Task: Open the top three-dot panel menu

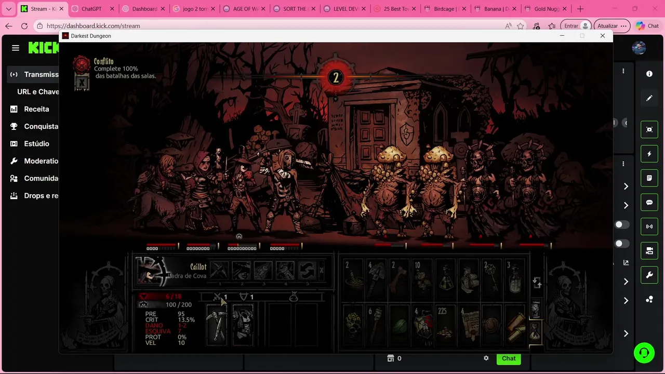Action: point(623,71)
